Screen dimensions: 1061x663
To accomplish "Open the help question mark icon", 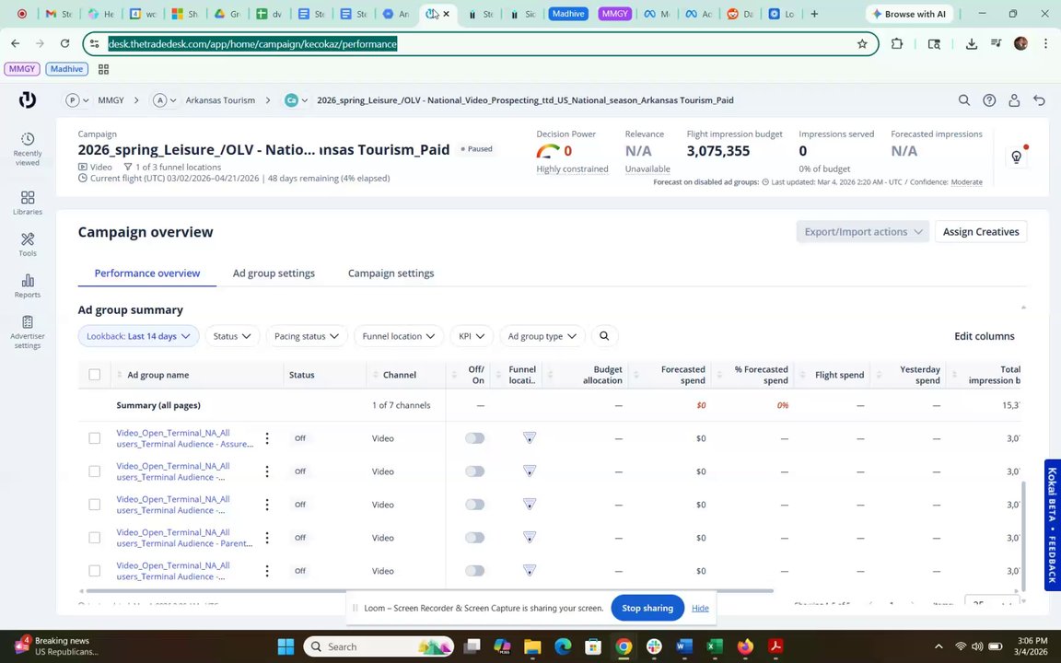I will (x=989, y=100).
